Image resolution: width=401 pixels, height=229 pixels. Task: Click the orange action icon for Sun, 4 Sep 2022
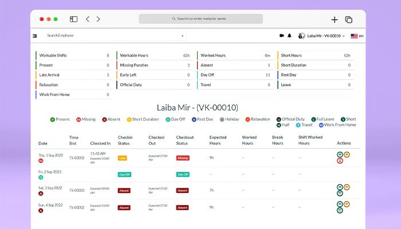click(347, 204)
